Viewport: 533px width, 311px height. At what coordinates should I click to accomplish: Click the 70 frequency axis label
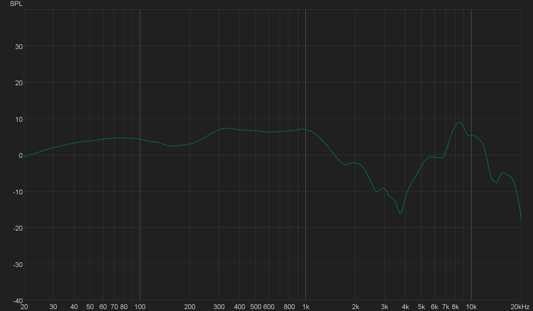click(x=114, y=307)
